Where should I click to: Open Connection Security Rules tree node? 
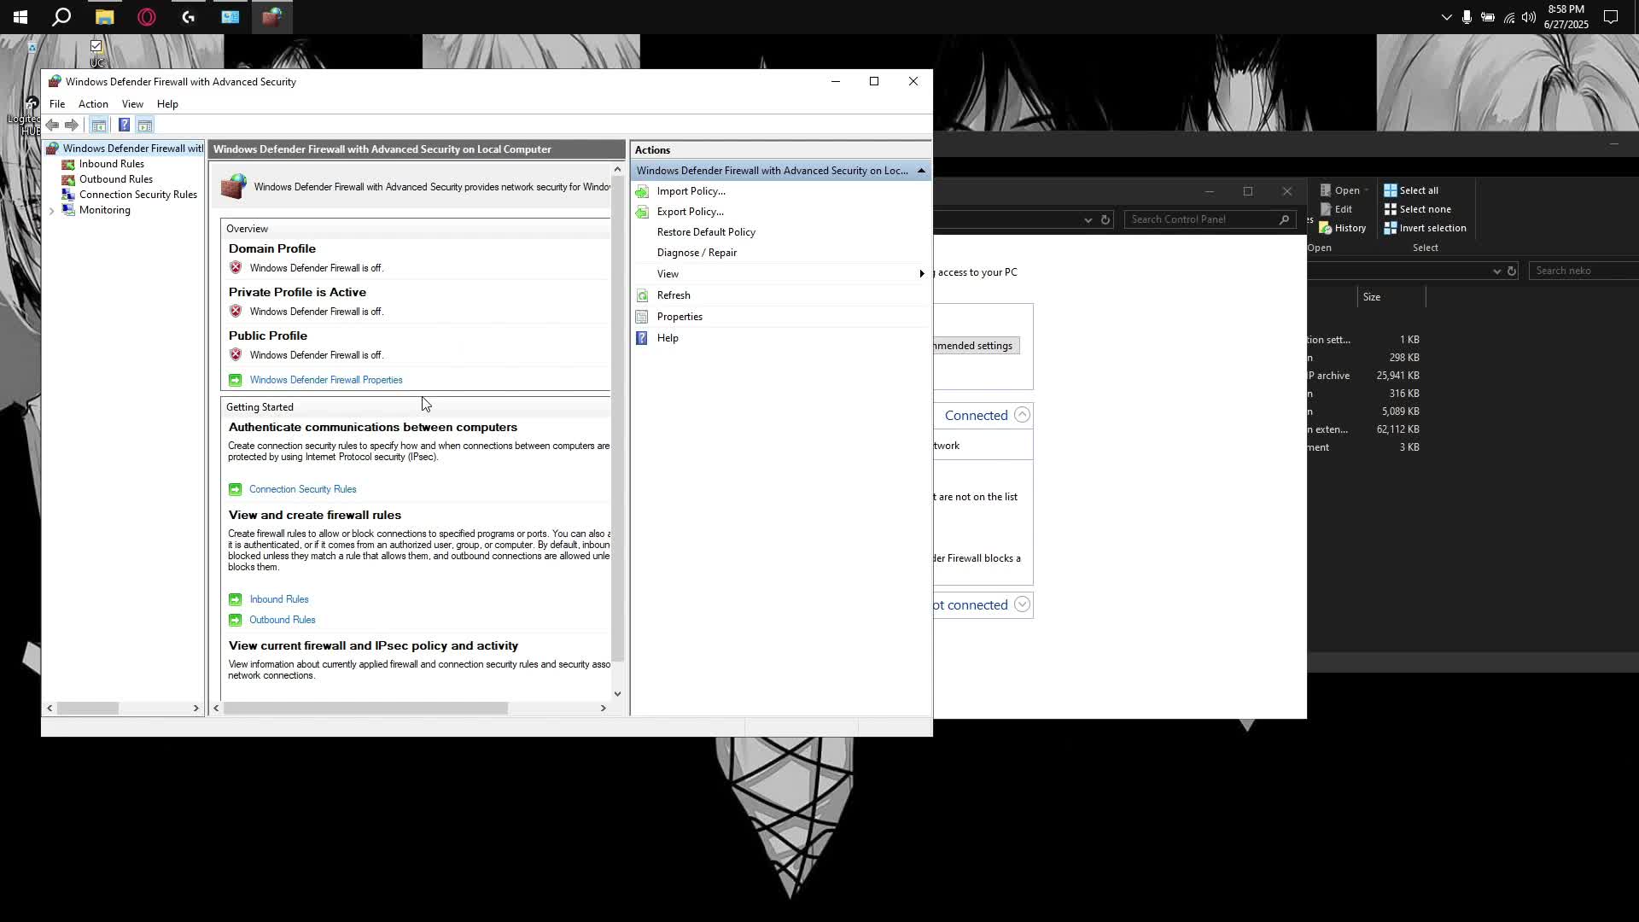[x=137, y=195]
